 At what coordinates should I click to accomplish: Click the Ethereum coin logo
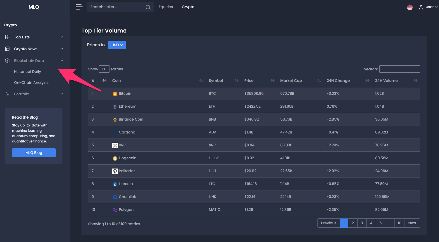click(x=115, y=107)
